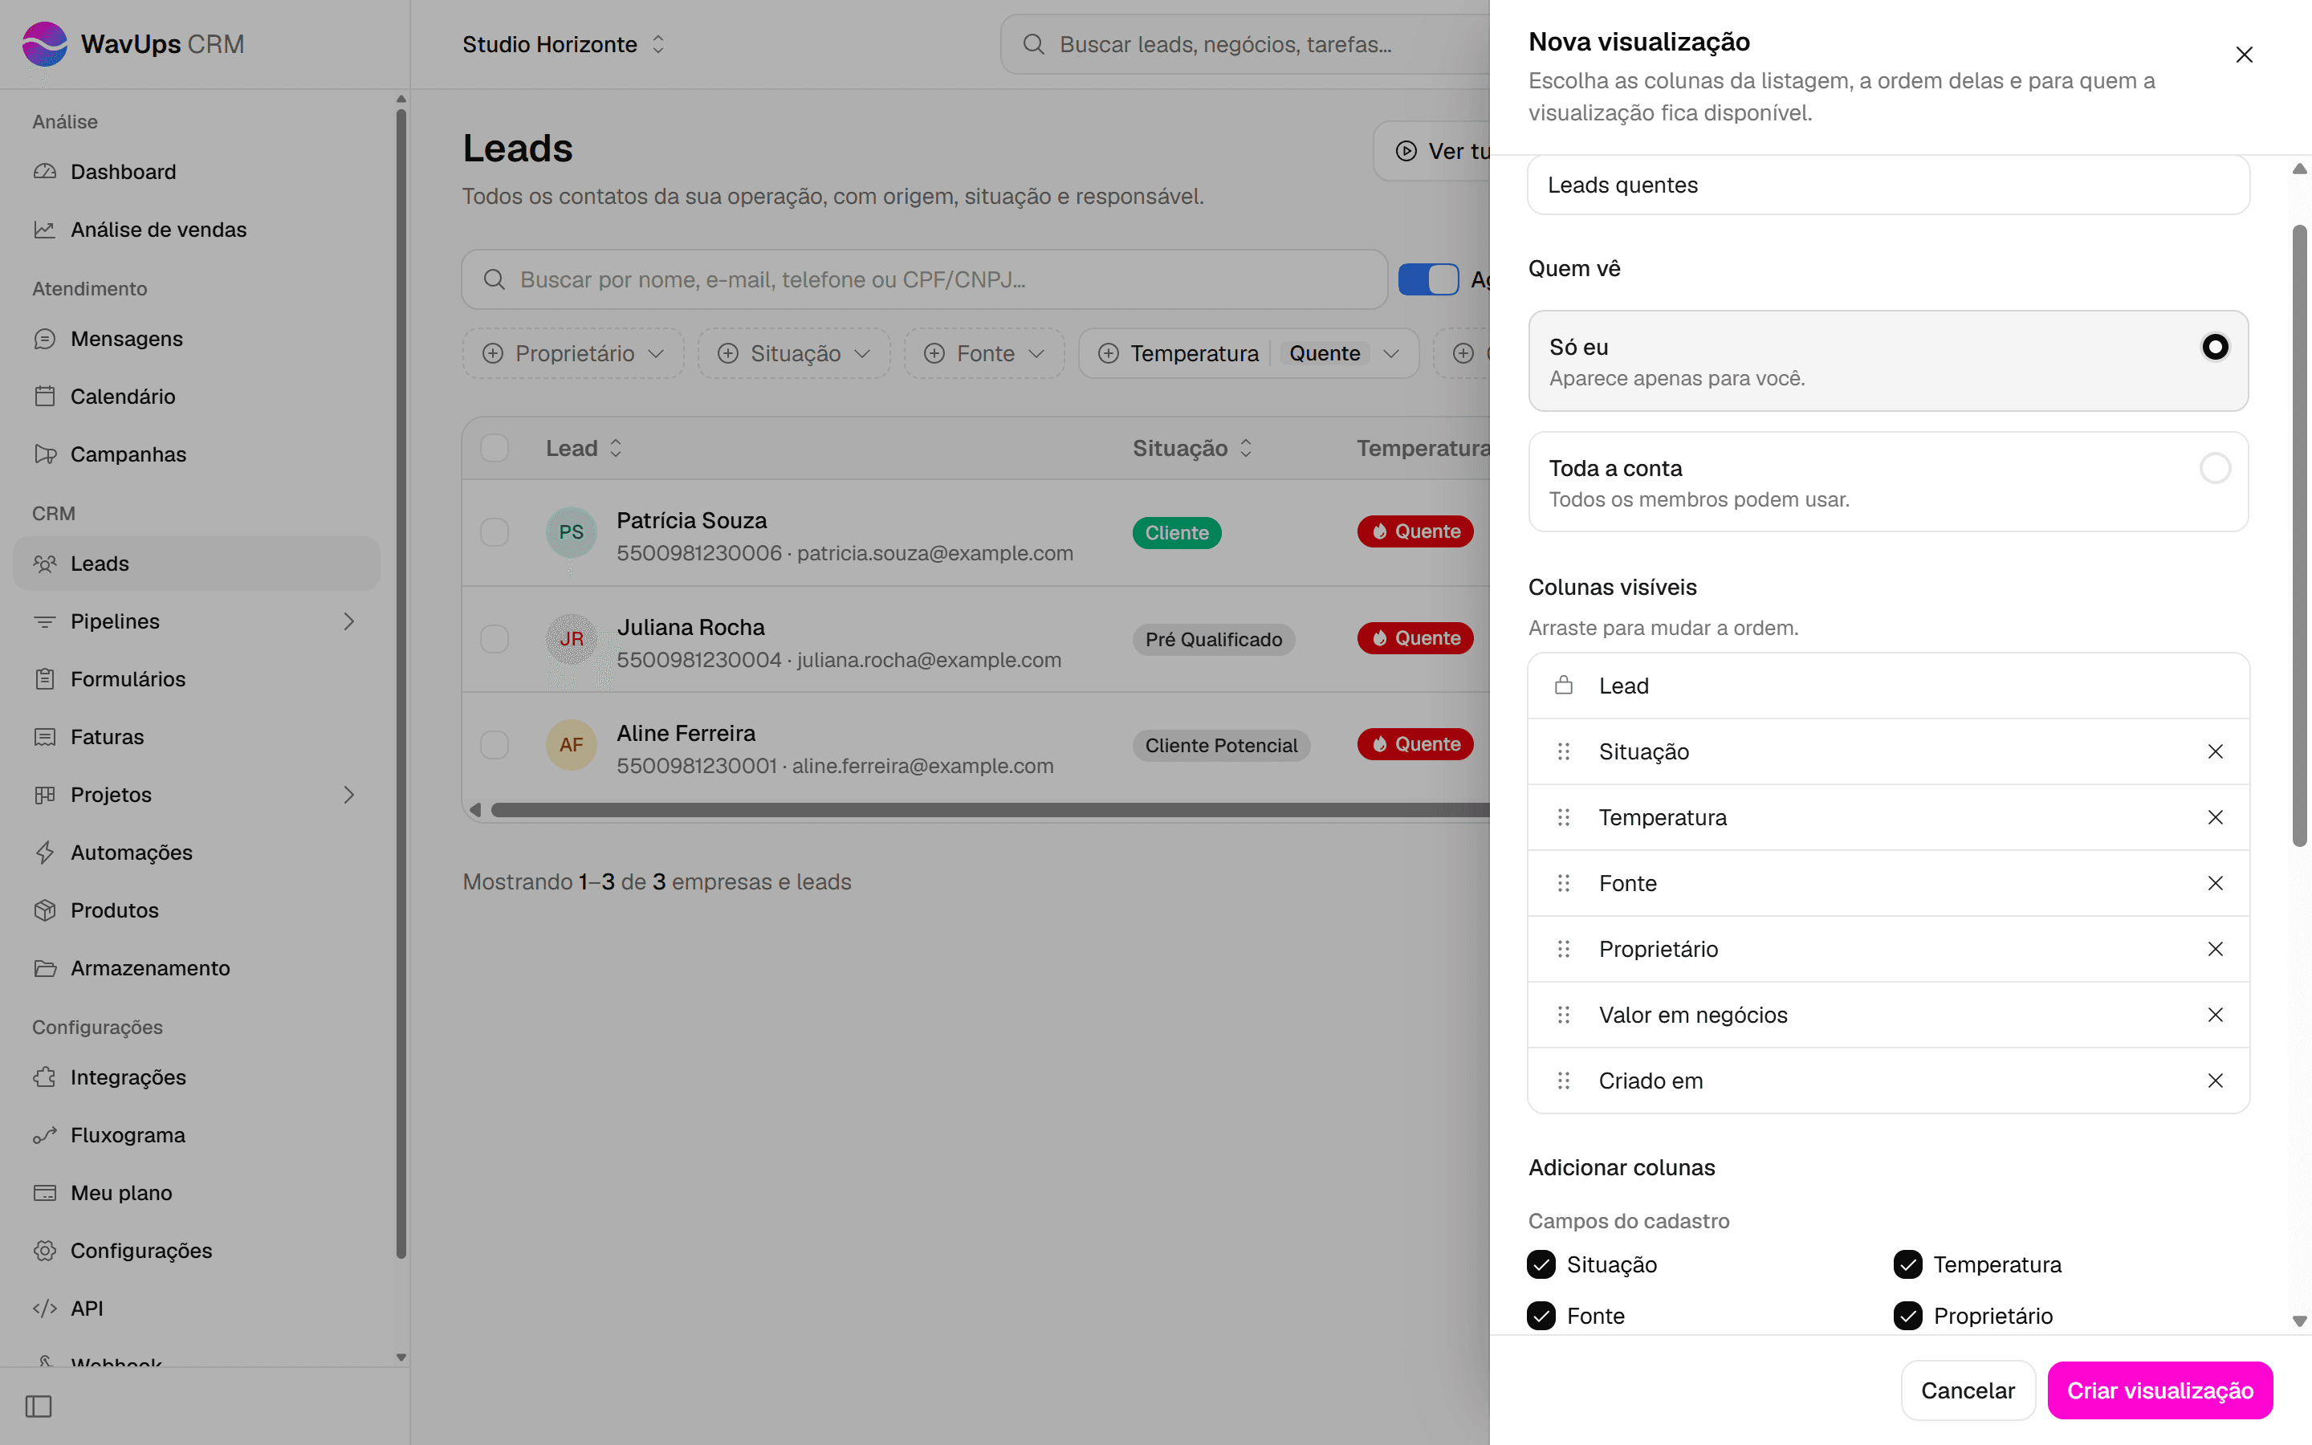Image resolution: width=2312 pixels, height=1445 pixels.
Task: Remove Criado em column with X icon
Action: pyautogui.click(x=2215, y=1081)
